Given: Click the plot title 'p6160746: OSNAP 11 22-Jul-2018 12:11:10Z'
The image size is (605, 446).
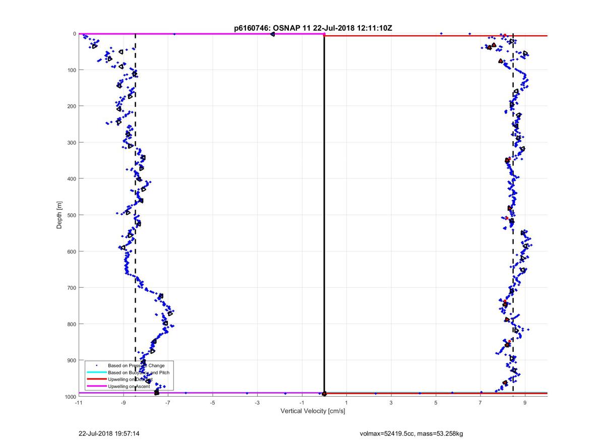Looking at the screenshot, I should (313, 28).
